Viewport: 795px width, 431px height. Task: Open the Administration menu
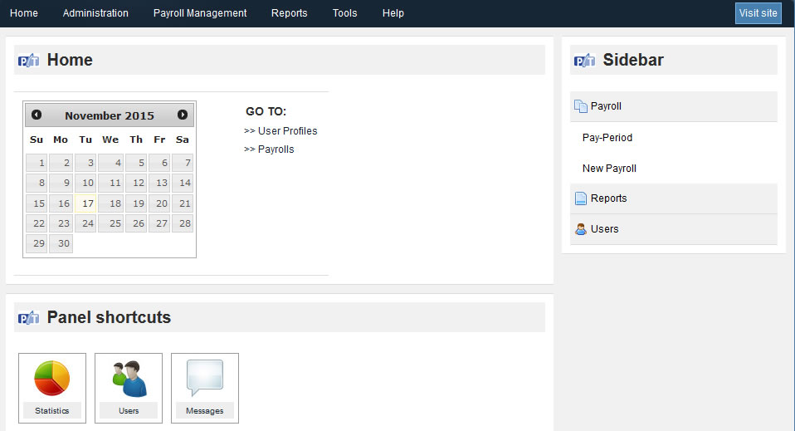(x=95, y=13)
